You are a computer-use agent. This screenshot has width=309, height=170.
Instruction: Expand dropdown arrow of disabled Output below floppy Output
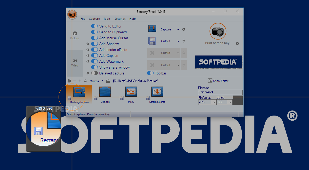[178, 53]
